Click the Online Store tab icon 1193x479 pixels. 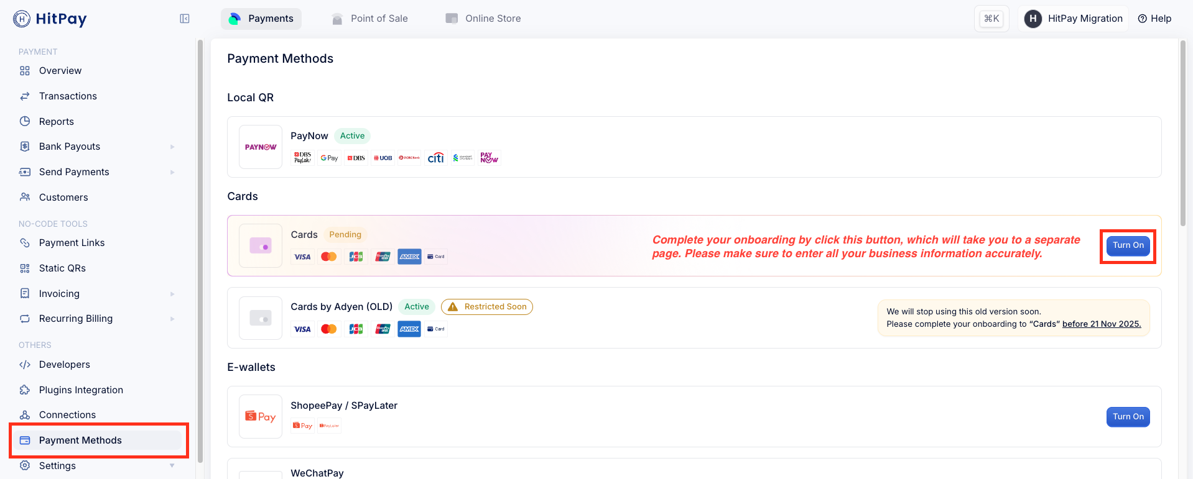[452, 19]
